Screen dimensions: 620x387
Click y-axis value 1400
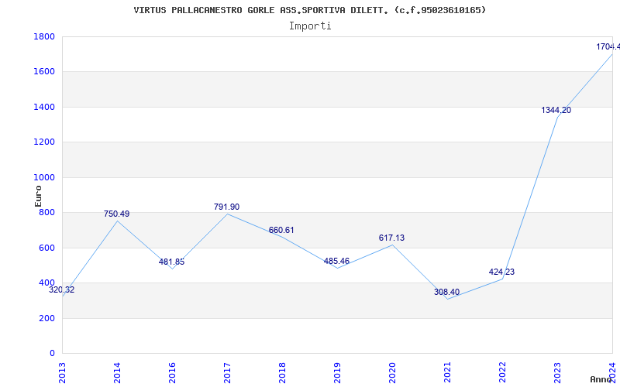point(44,107)
